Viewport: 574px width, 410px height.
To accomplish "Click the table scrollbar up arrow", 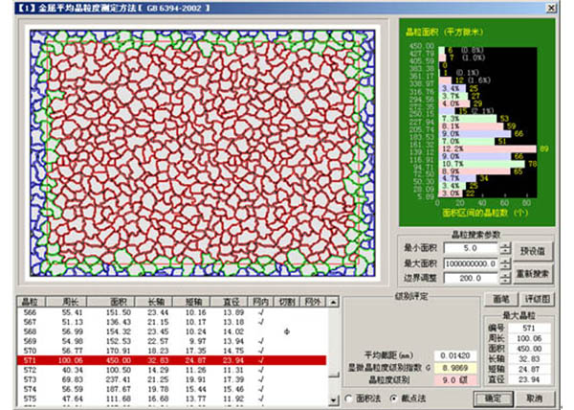I will (333, 302).
